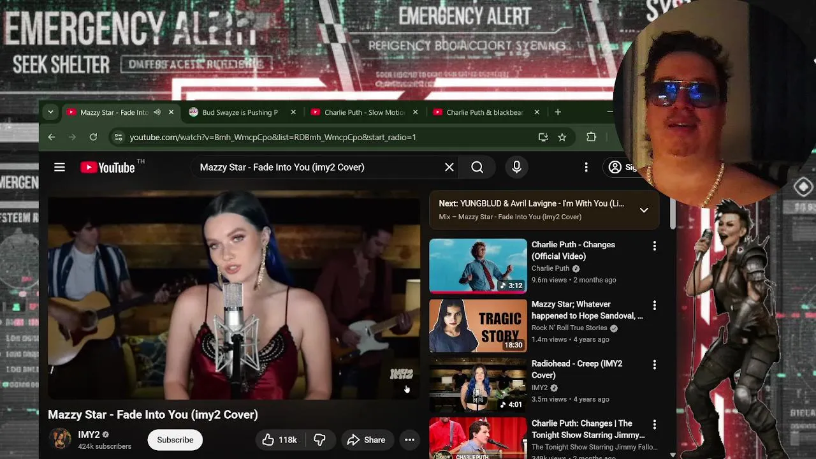Open YouTube settings three-dot menu
Screen dimensions: 816x459
coord(586,167)
